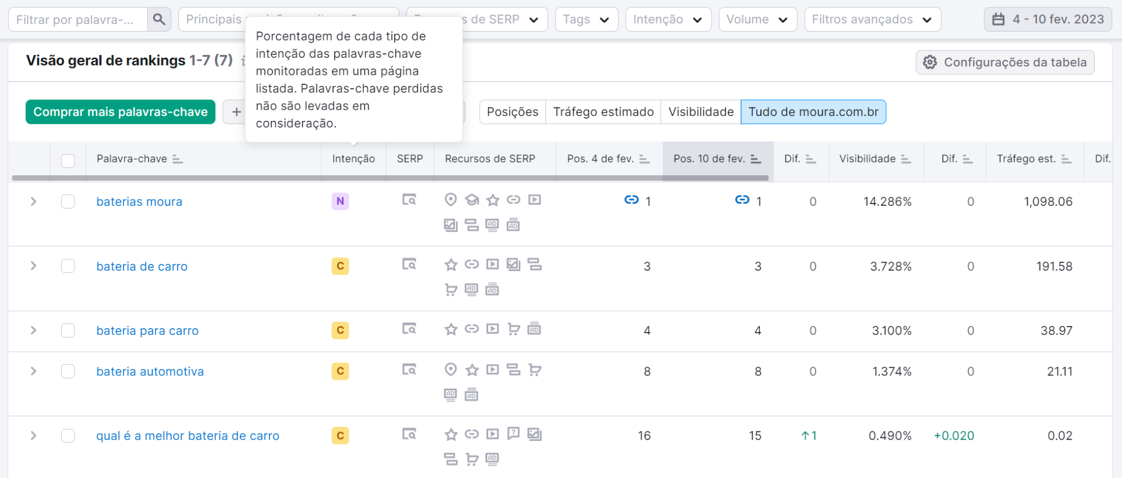This screenshot has width=1122, height=478.
Task: Expand the qual é a melhor bateria de carro row
Action: pyautogui.click(x=33, y=436)
